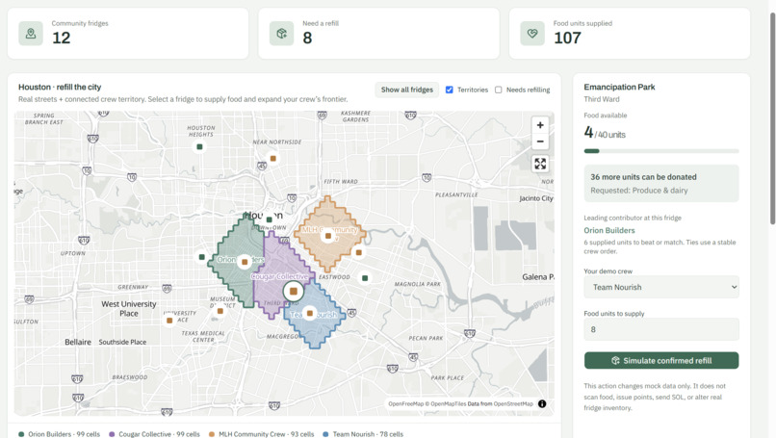This screenshot has width=776, height=438.
Task: Select the orange fridge marker near Near Northside
Action: (x=272, y=159)
